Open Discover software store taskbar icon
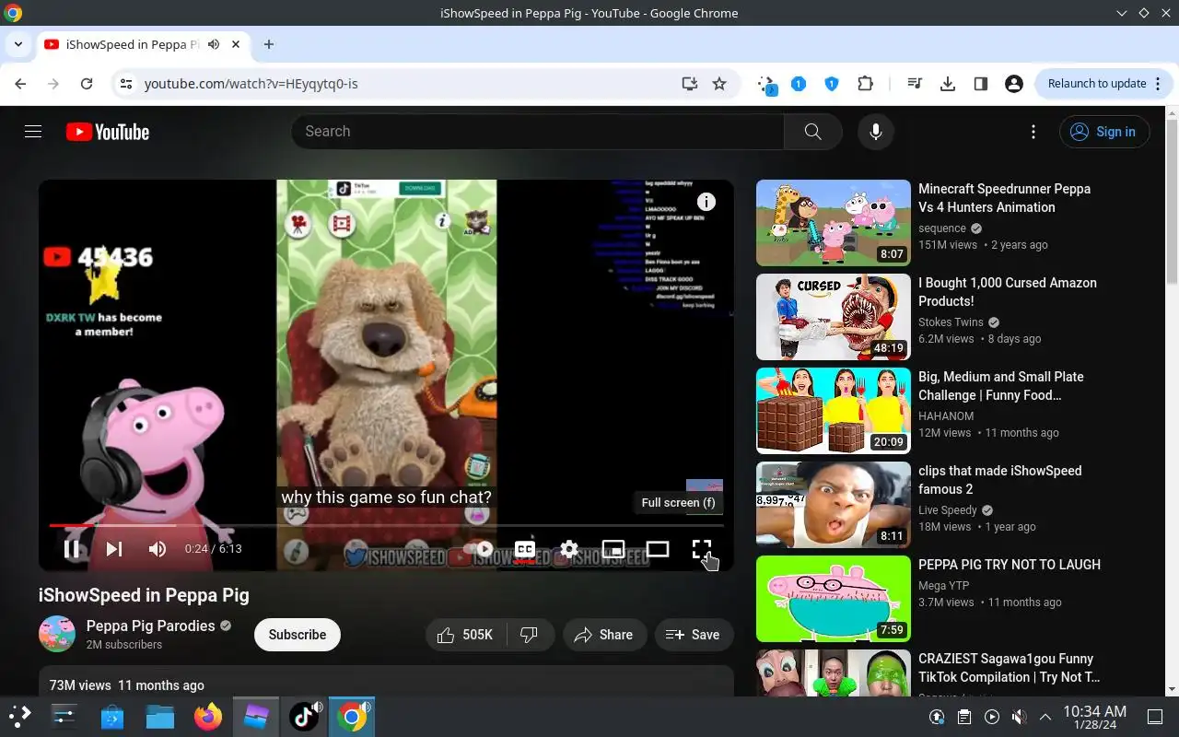1179x737 pixels. [112, 717]
